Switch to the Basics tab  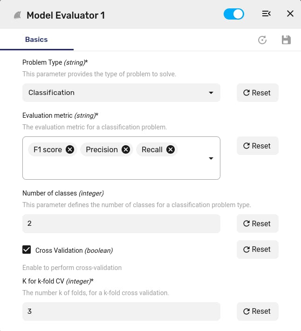click(36, 40)
